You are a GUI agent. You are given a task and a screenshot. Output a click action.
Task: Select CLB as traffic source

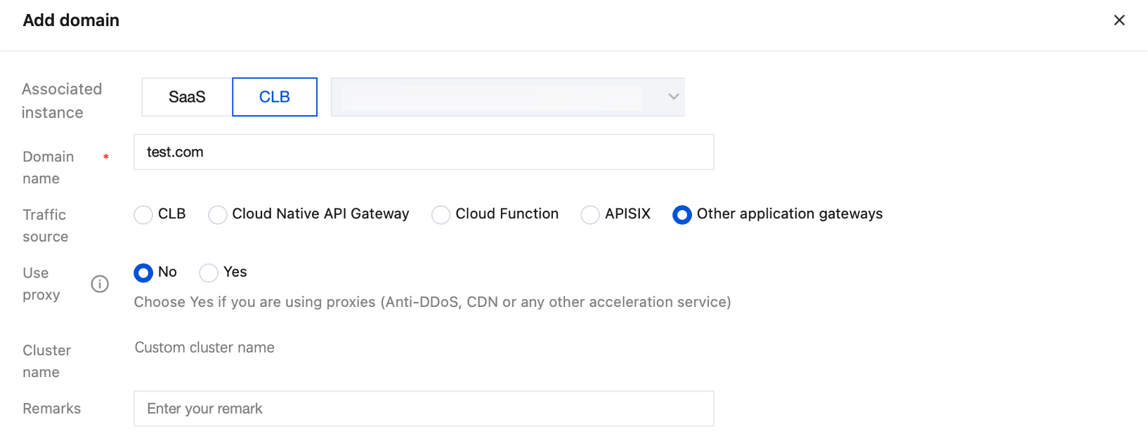143,215
